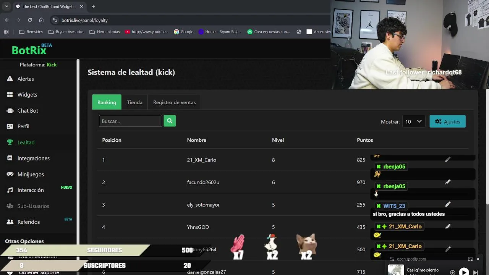489x275 pixels.
Task: Edit points for facundo2602u row pencil
Action: (448, 182)
